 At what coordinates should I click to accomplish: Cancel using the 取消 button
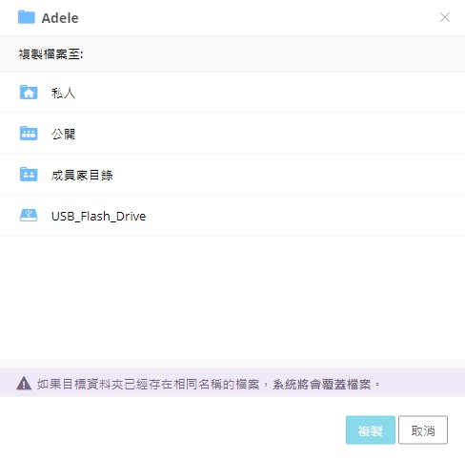(423, 430)
